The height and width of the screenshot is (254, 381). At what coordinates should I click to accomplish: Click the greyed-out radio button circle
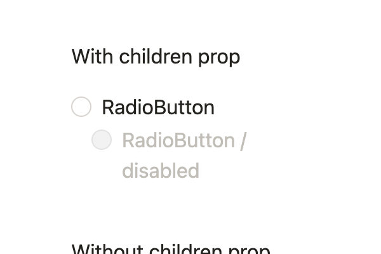pos(102,140)
